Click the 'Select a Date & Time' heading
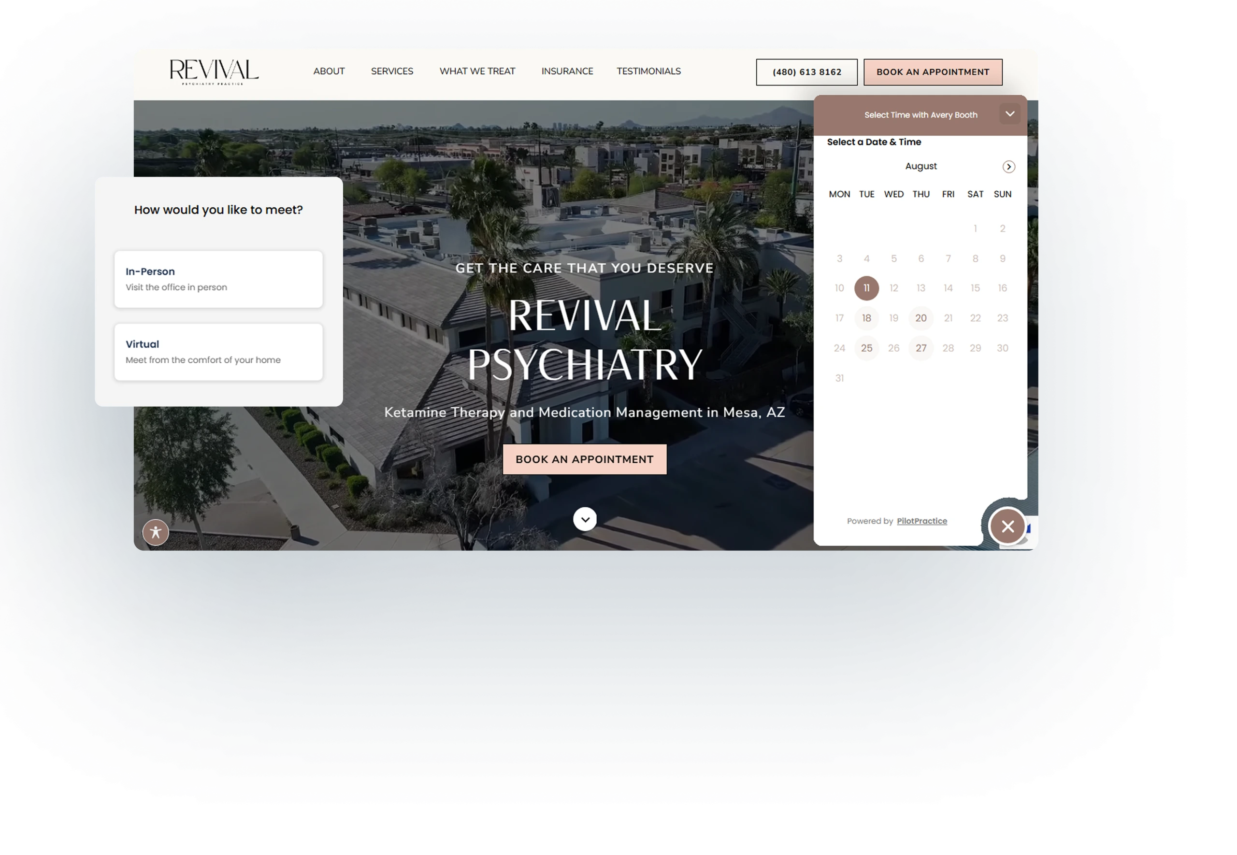Viewport: 1237px width, 855px height. click(x=874, y=142)
